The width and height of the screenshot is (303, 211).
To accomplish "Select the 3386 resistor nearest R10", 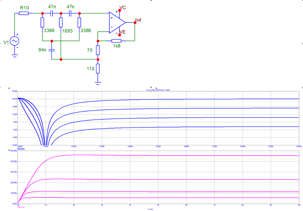I will tap(42, 22).
